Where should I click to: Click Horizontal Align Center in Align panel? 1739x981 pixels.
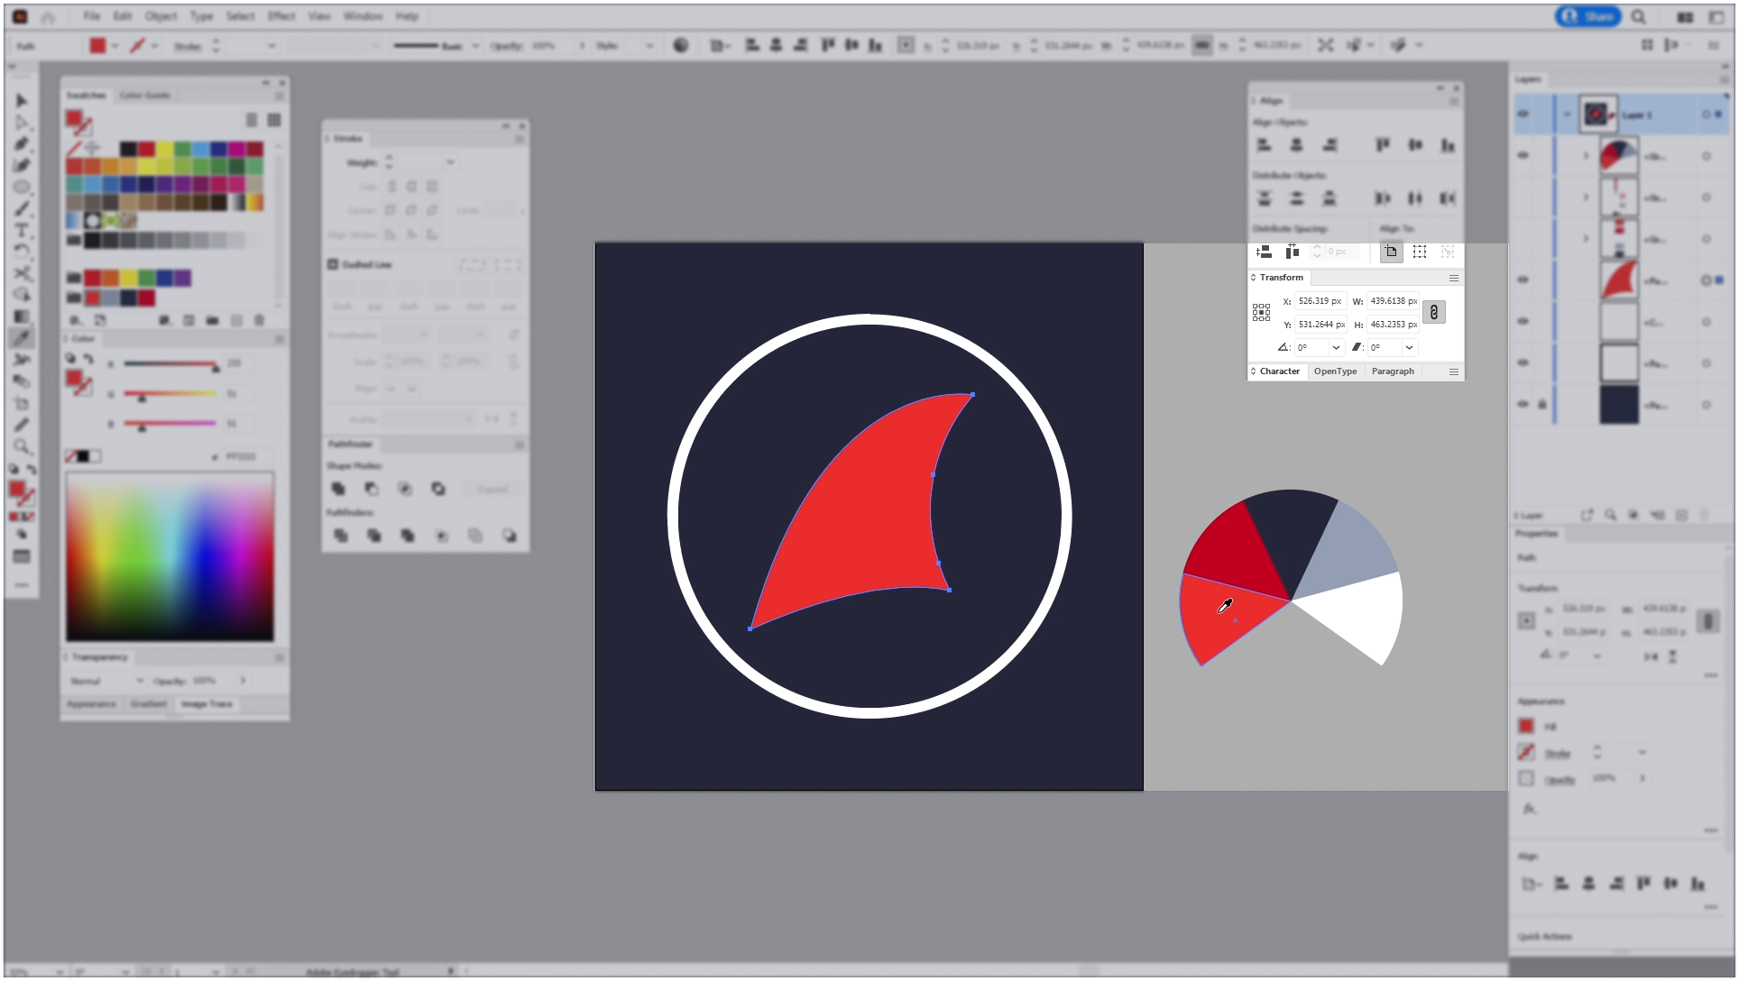coord(1297,144)
